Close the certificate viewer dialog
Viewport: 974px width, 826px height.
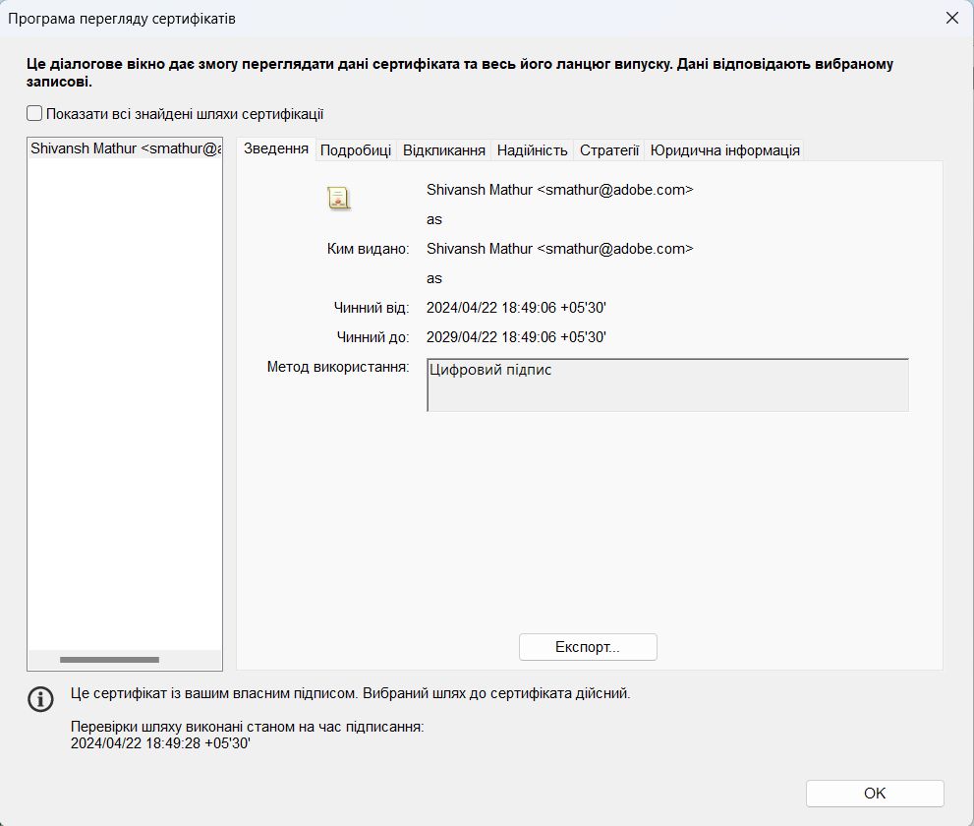point(949,17)
